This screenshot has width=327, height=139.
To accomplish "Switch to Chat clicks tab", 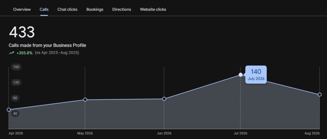I will pos(67,9).
